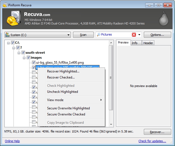Choose Recover Highlighted... from context menu

pyautogui.click(x=63, y=71)
